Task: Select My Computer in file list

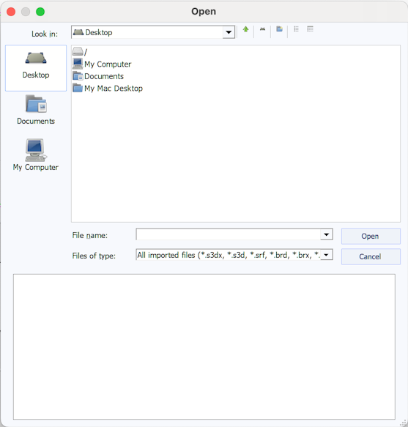Action: click(102, 64)
